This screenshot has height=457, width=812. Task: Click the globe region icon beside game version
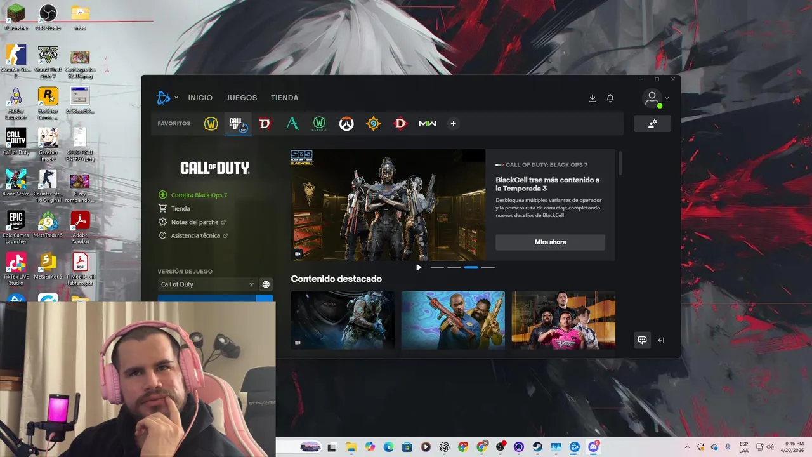[x=266, y=284]
